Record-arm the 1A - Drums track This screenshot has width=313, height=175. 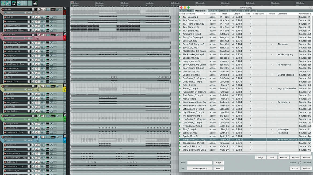(5, 22)
